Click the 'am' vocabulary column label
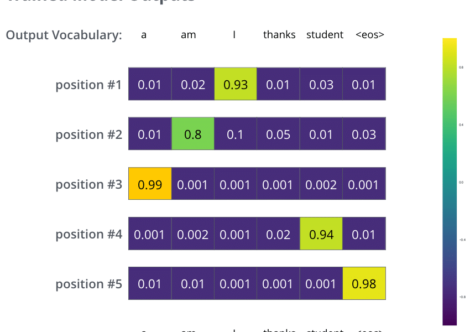The image size is (475, 332). pyautogui.click(x=189, y=35)
